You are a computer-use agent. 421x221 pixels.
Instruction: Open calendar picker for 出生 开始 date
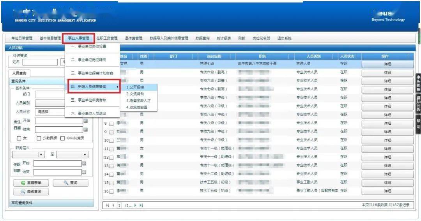click(x=85, y=121)
